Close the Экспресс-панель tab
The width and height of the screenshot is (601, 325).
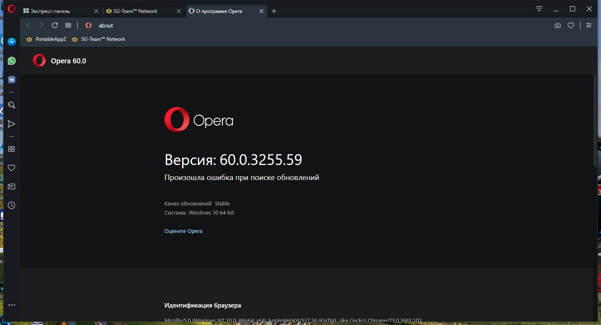[96, 11]
